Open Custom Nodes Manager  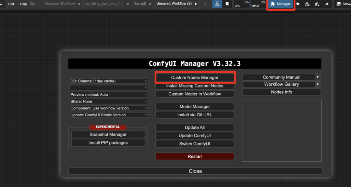pyautogui.click(x=195, y=78)
